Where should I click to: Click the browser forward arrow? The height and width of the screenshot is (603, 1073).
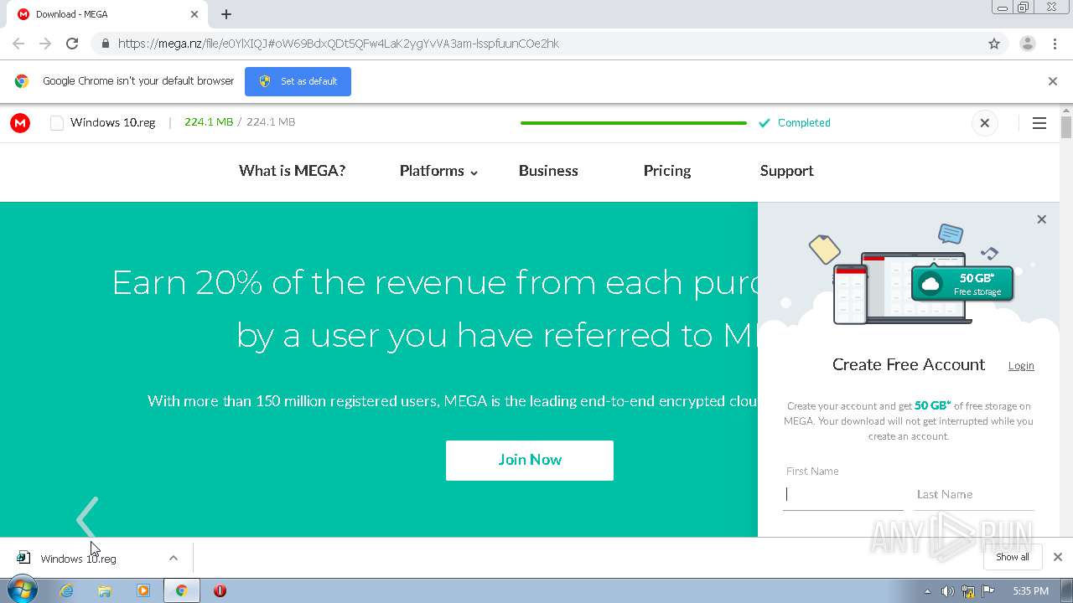[x=45, y=44]
